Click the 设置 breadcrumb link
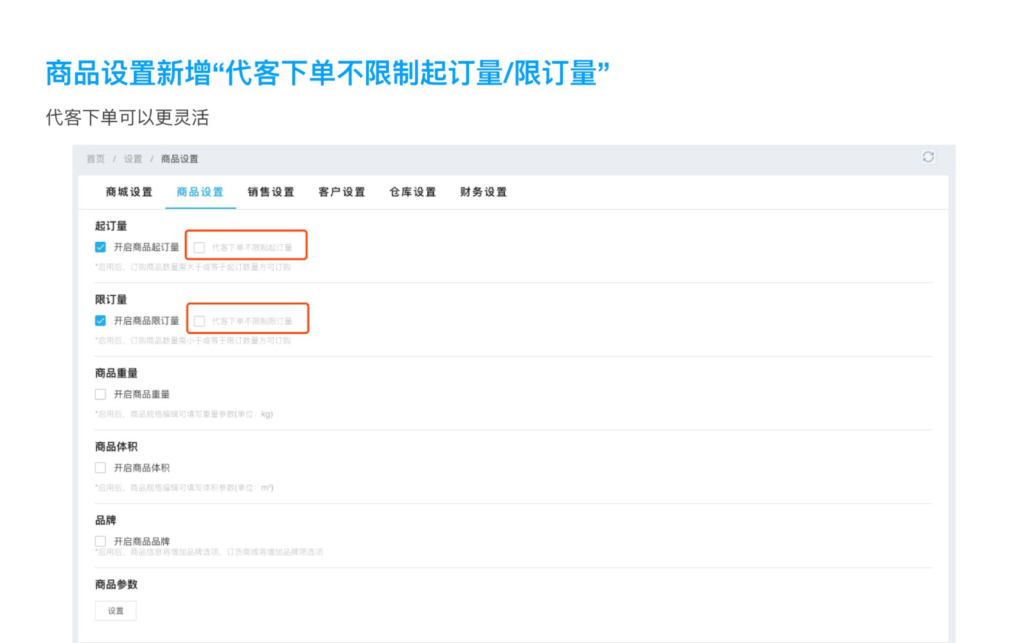The width and height of the screenshot is (1028, 643). coord(133,159)
